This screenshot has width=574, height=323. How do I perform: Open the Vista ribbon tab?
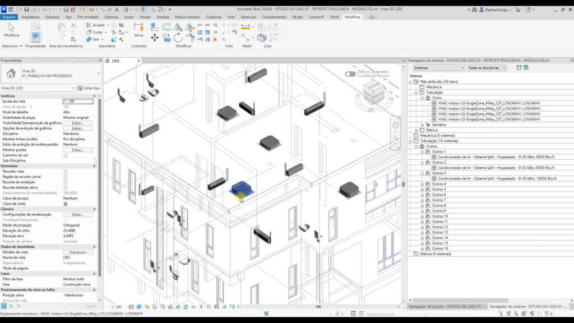click(231, 17)
